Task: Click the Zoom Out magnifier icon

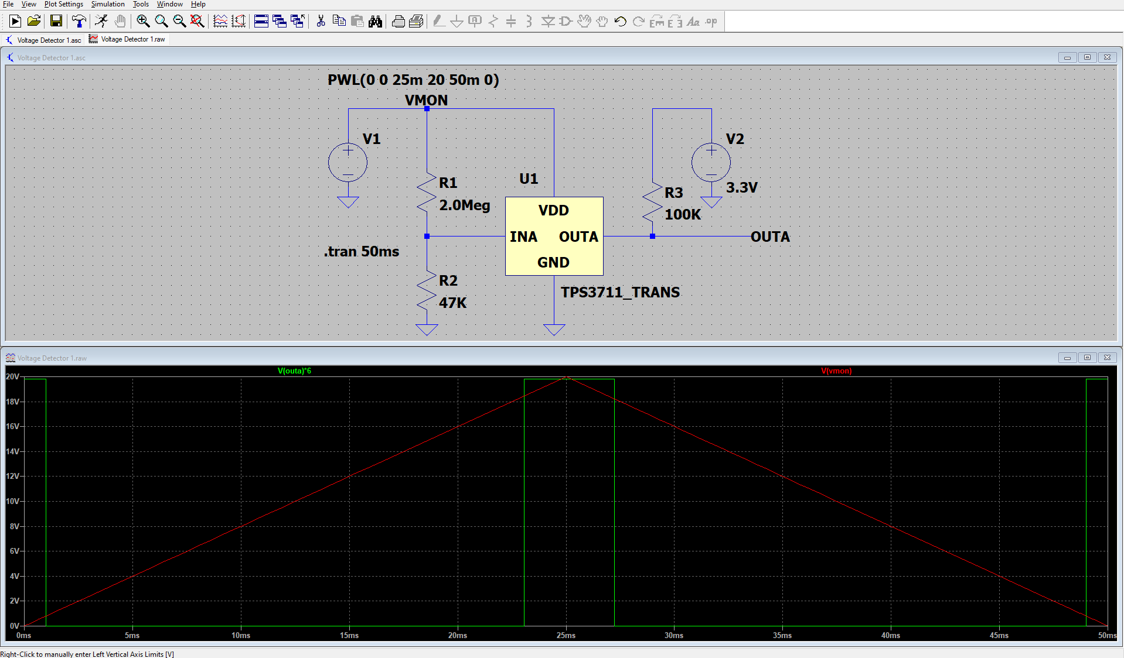Action: (x=179, y=22)
